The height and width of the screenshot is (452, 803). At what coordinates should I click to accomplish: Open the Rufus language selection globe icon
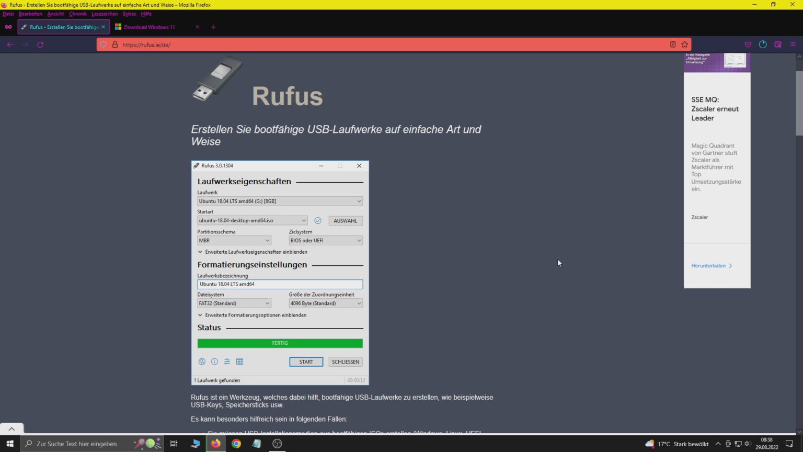pos(202,361)
